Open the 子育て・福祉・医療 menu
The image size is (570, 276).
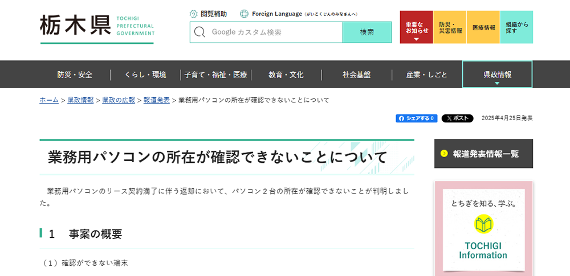[x=216, y=75]
